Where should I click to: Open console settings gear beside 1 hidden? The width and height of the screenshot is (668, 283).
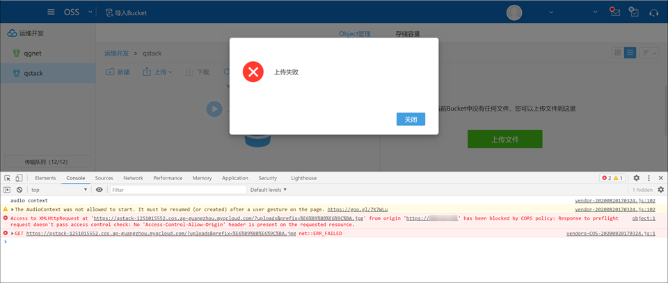[661, 190]
